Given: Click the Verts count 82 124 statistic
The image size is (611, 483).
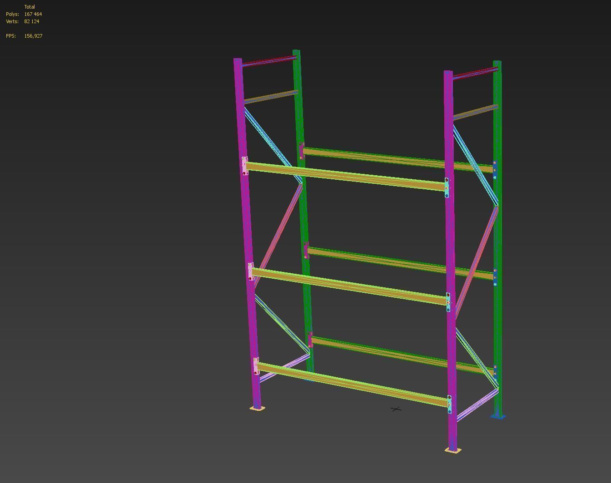Looking at the screenshot, I should pyautogui.click(x=32, y=21).
